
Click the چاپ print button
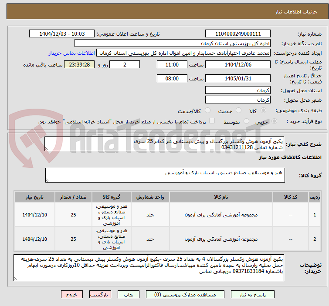click(x=129, y=295)
